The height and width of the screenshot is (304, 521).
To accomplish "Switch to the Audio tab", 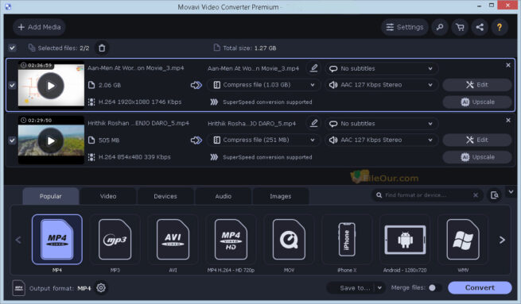I will pos(224,196).
